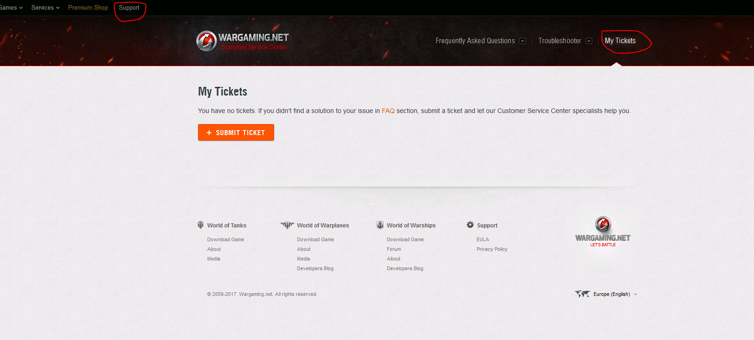Viewport: 754px width, 340px height.
Task: Open the Games dropdown menu
Action: [x=11, y=8]
